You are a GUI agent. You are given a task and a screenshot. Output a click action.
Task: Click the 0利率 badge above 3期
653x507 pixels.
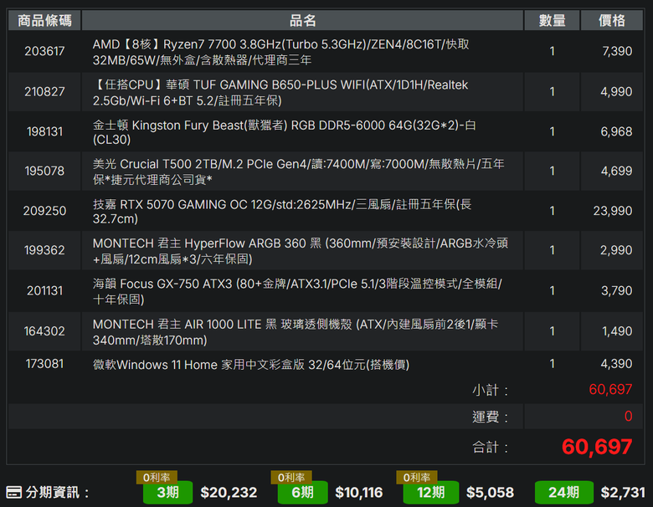pyautogui.click(x=157, y=478)
